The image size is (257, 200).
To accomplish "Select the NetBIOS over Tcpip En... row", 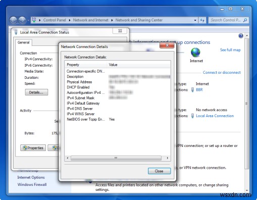I will click(118, 119).
